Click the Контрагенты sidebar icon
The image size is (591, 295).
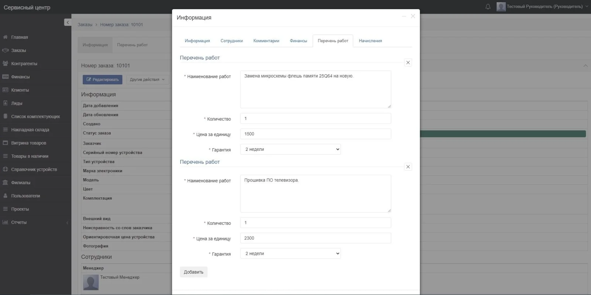coord(6,64)
